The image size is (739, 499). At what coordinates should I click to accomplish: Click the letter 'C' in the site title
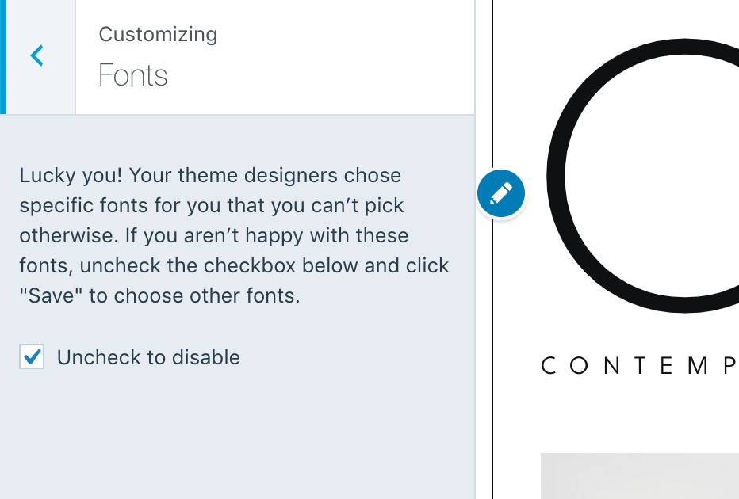pos(548,366)
